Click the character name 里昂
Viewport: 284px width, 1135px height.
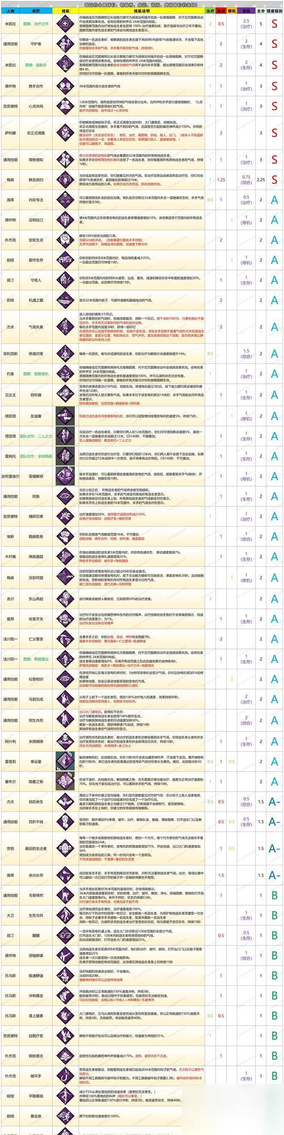11,619
